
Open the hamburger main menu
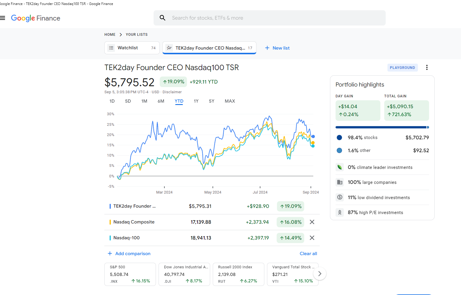pyautogui.click(x=3, y=18)
